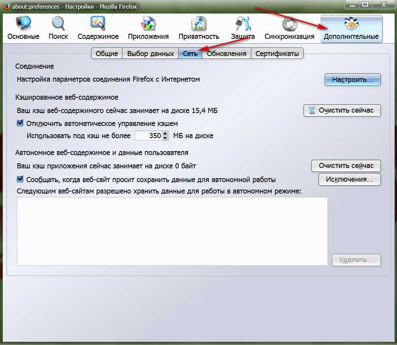The image size is (397, 345).
Task: Decrease cache size with spinner down arrow
Action: 165,138
